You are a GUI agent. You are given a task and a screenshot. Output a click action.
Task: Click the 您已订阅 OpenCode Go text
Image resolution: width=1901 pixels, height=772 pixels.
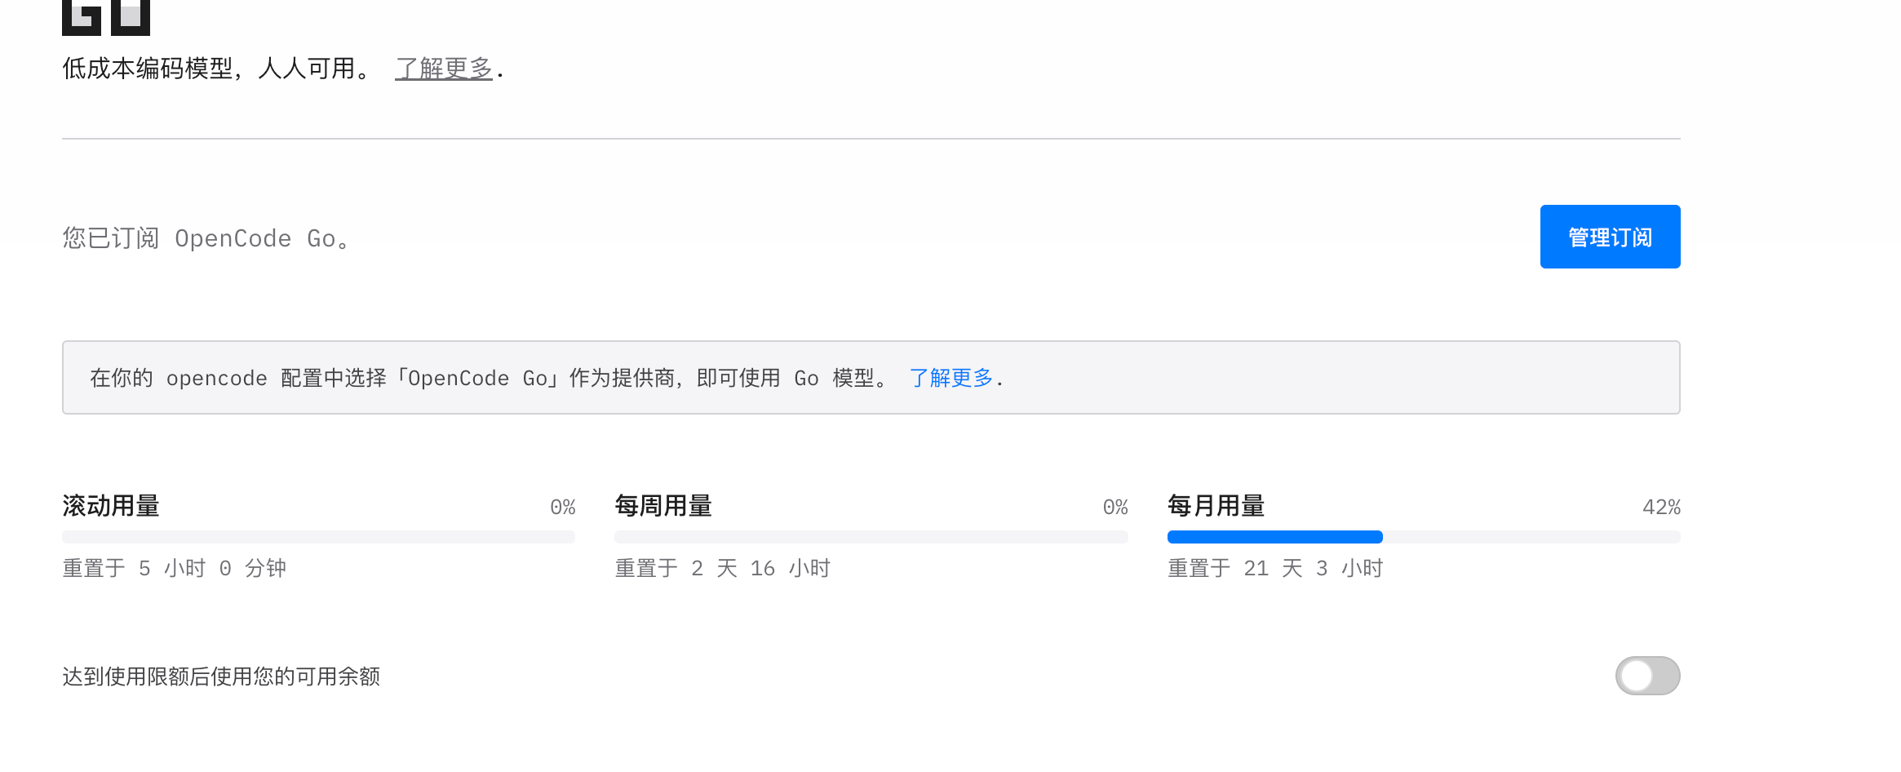[207, 238]
